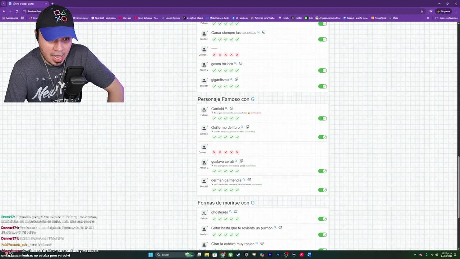Open File Explorer from taskbar

(207, 255)
